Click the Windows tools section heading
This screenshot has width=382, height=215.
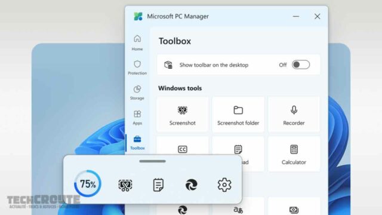[x=180, y=88]
